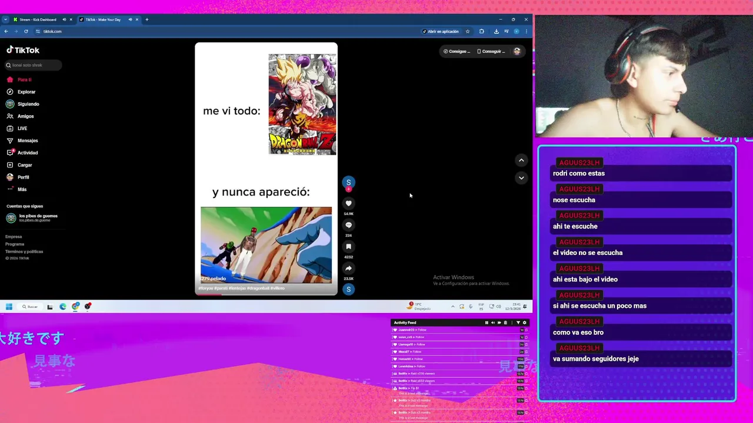The image size is (753, 423).
Task: Open the profile avatar at top right of TikTok
Action: point(517,51)
